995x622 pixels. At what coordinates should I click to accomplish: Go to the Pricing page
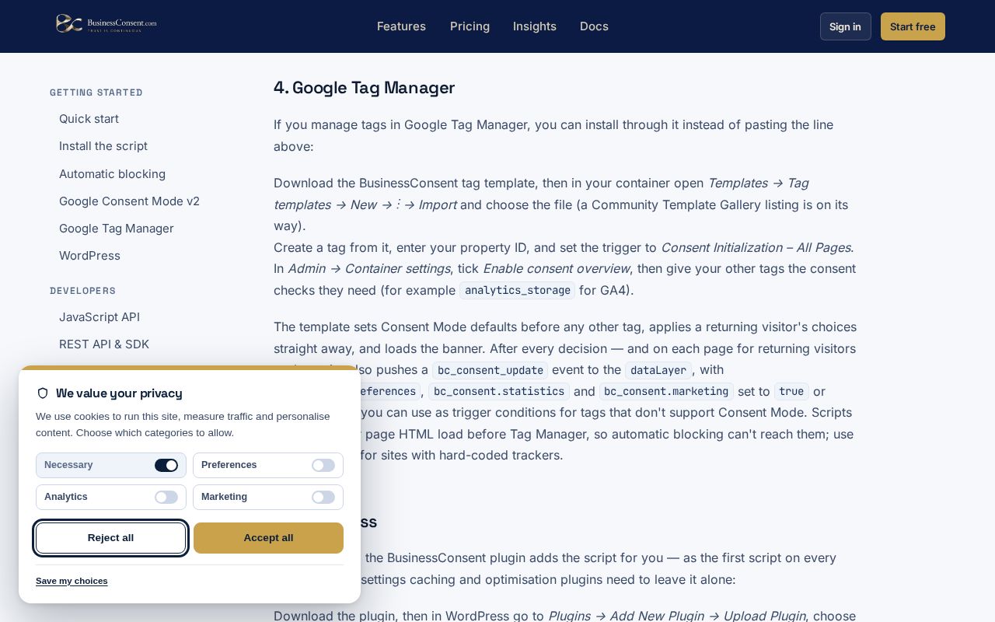(x=470, y=26)
